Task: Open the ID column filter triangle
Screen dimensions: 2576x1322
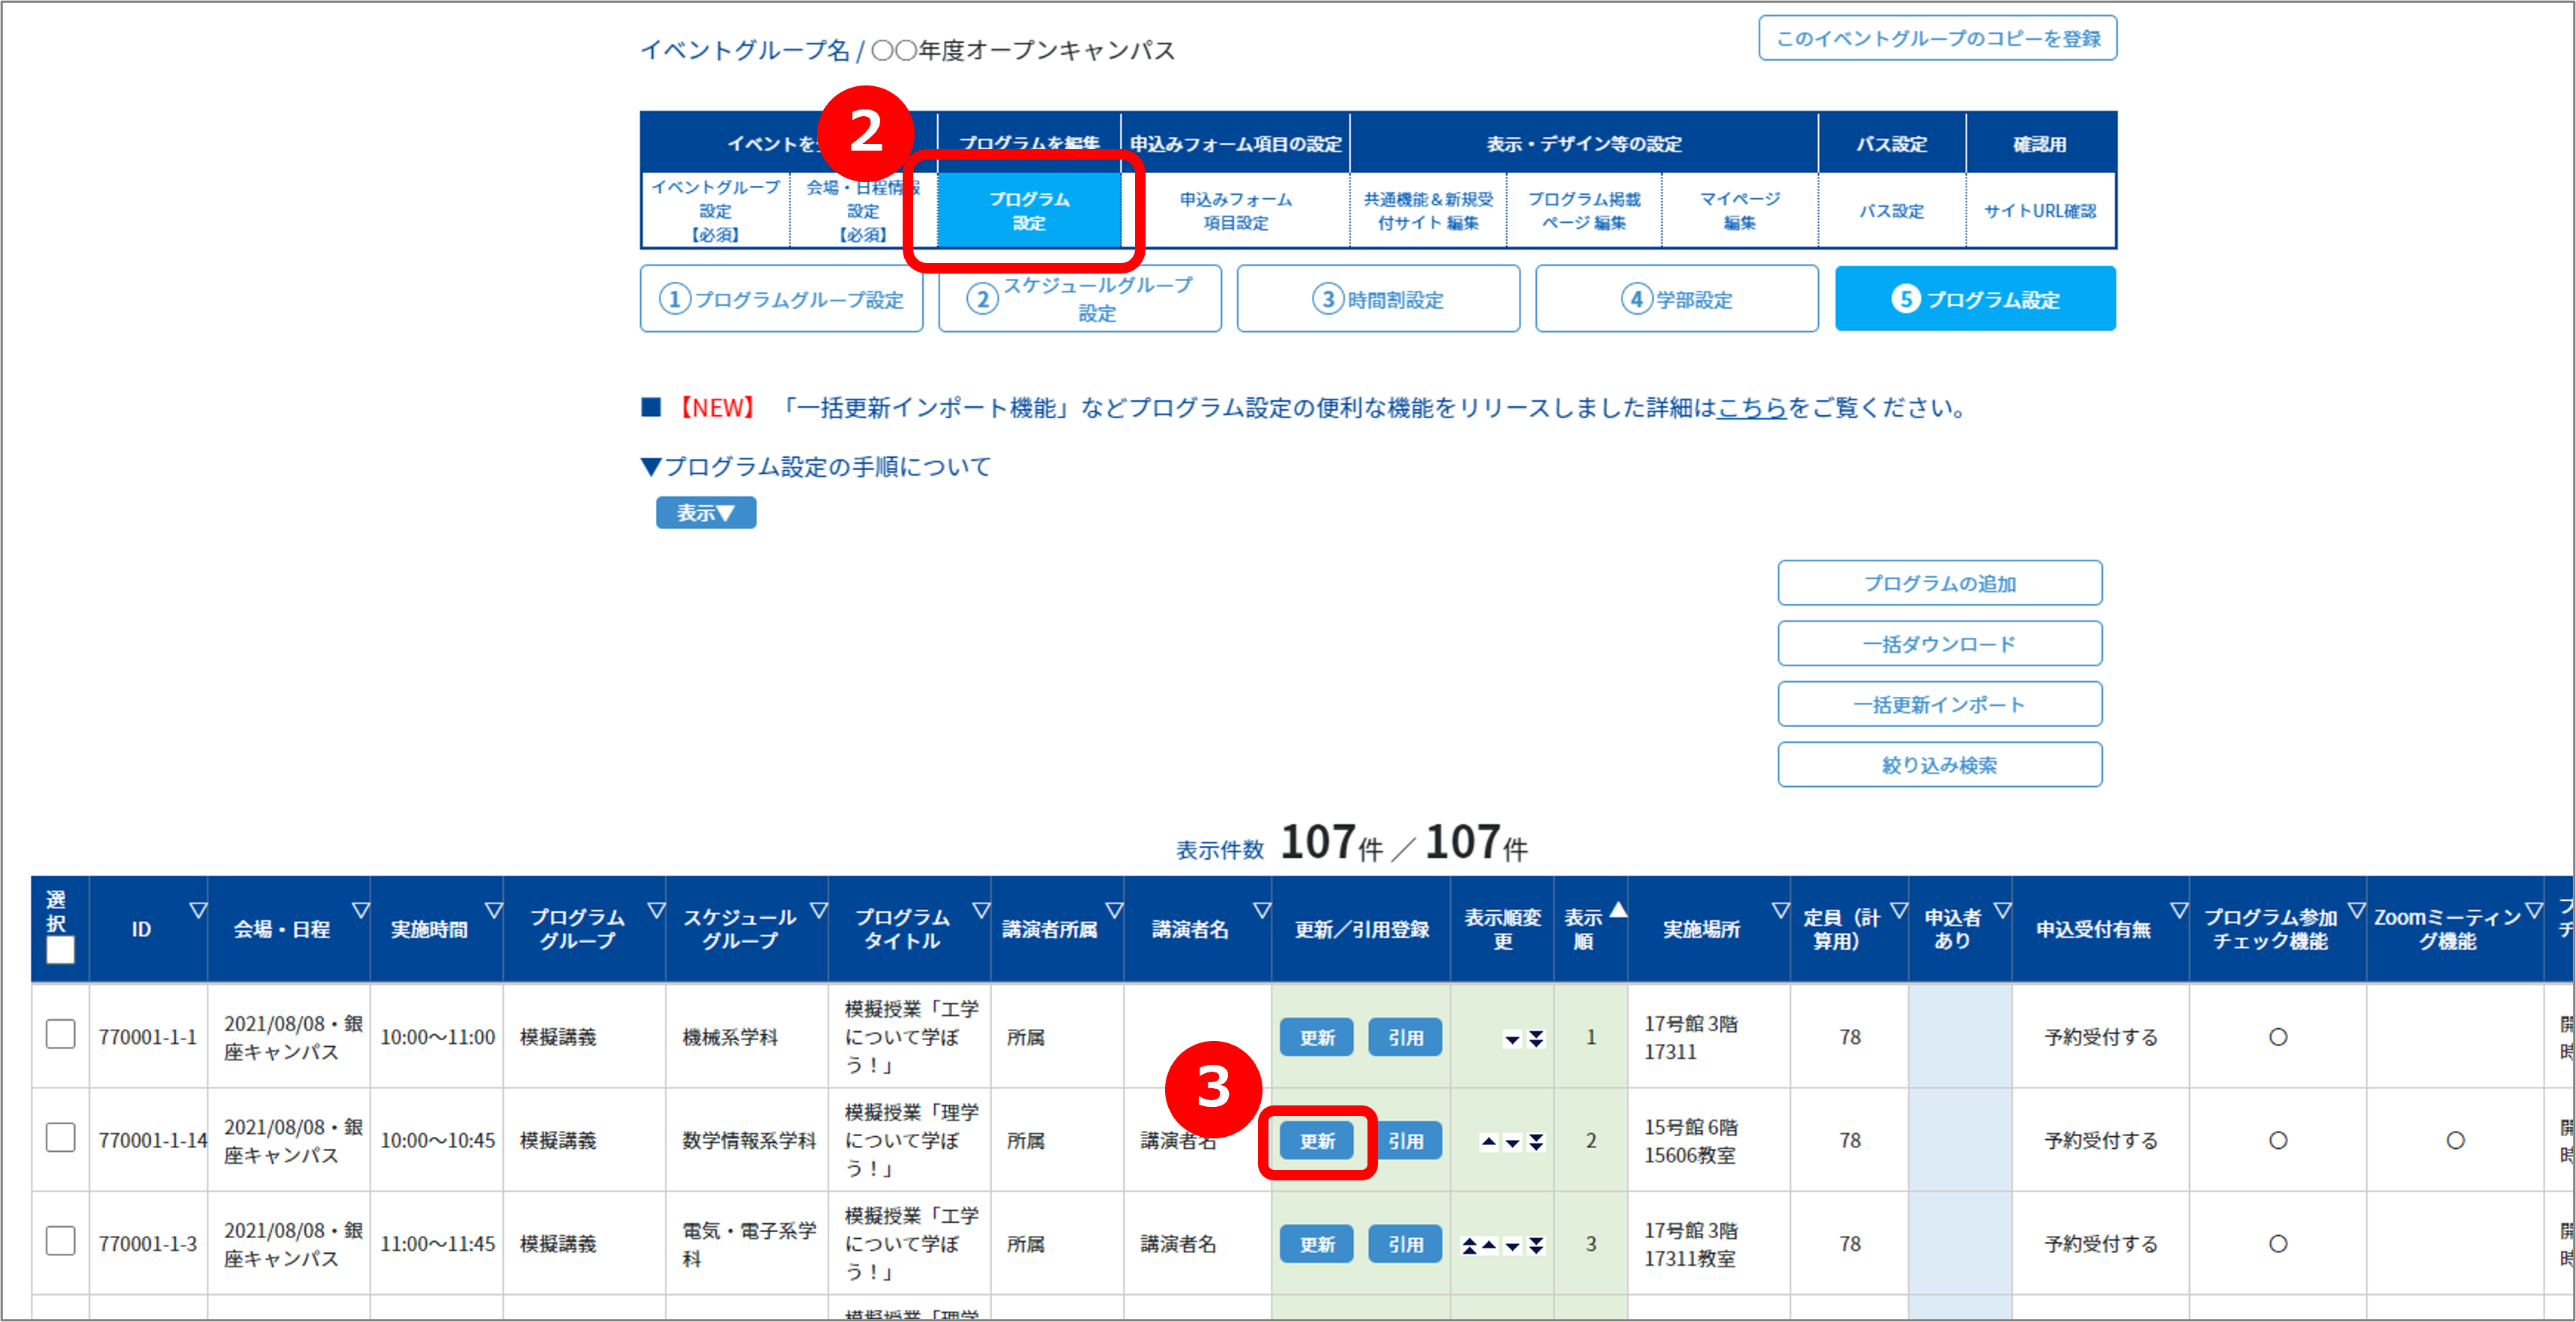Action: tap(198, 910)
